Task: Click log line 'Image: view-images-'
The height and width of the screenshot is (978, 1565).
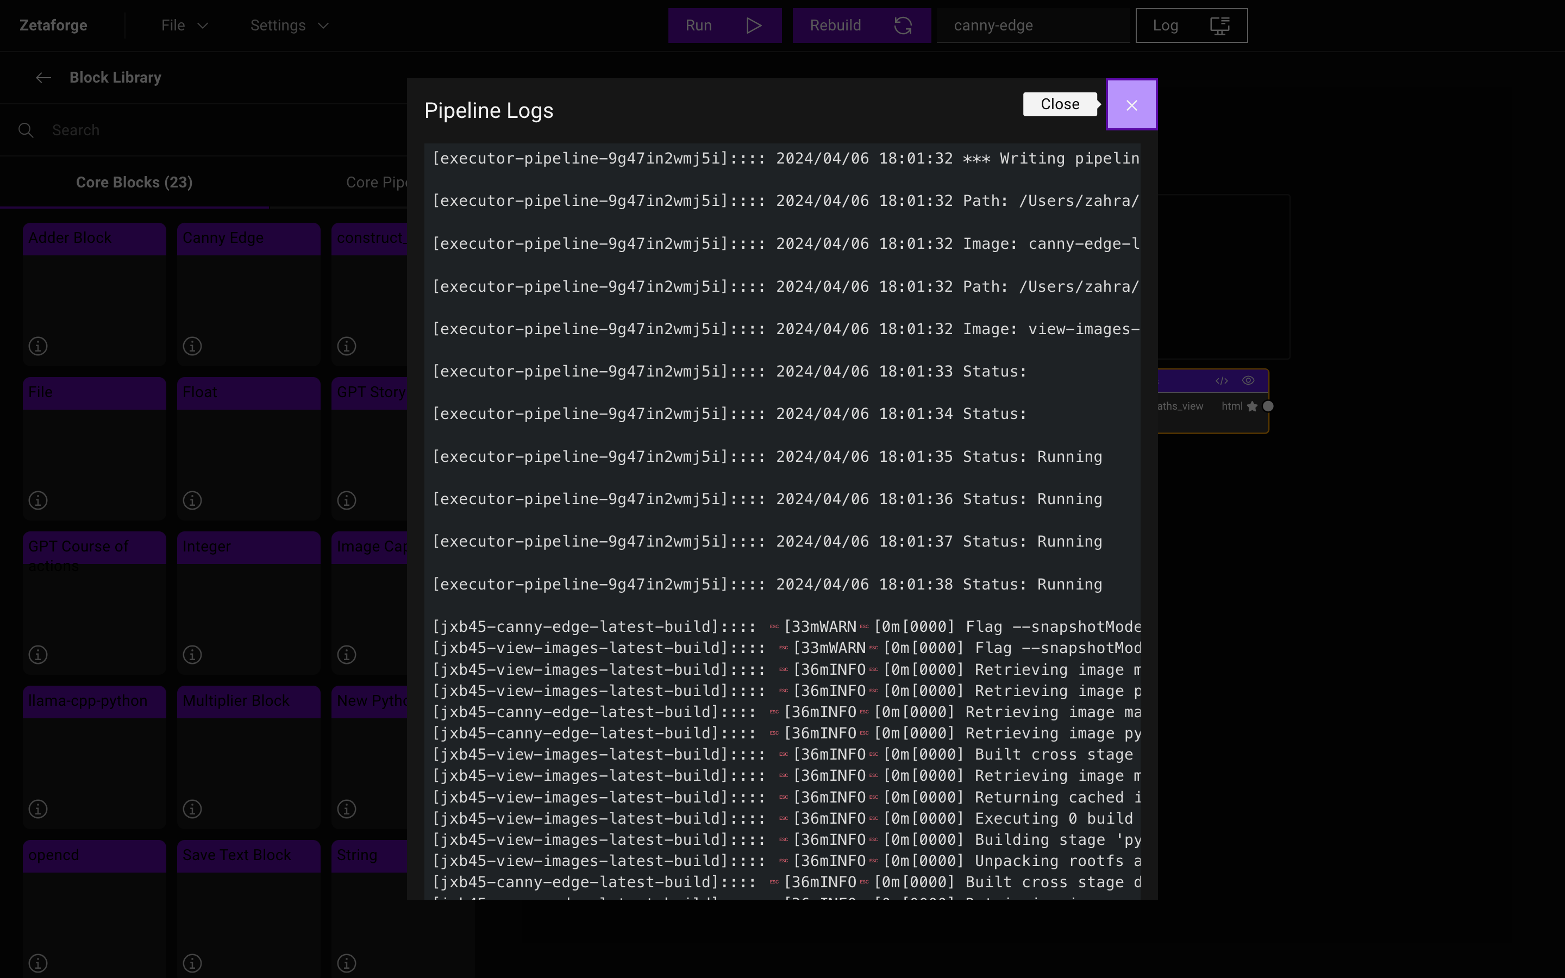Action: point(786,329)
